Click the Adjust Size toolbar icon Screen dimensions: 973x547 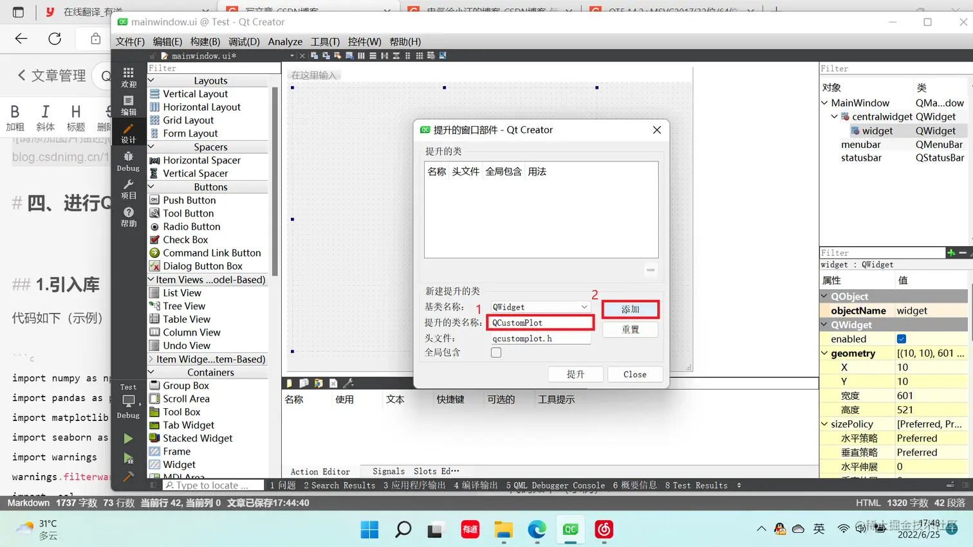click(443, 56)
